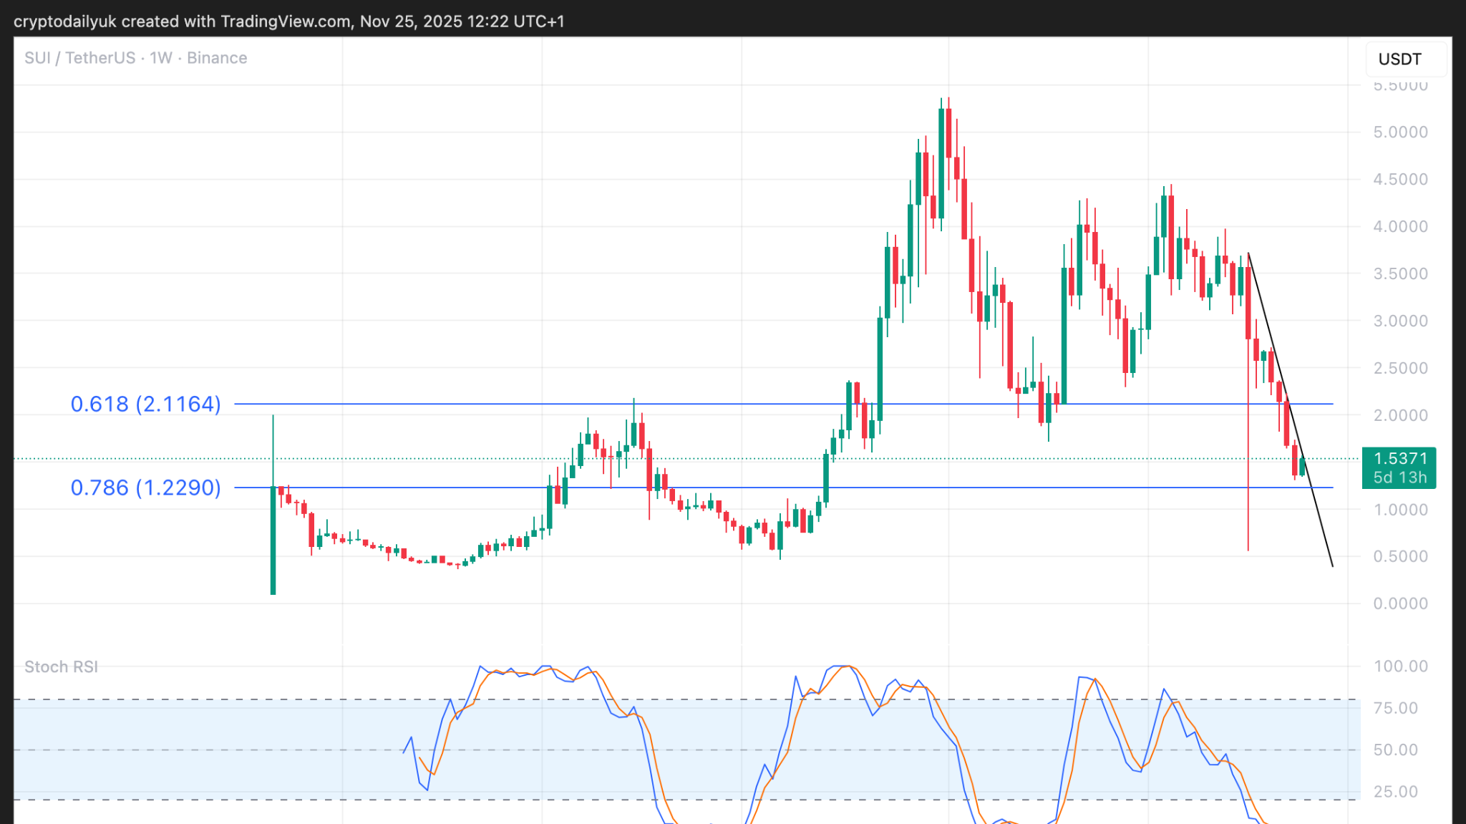Click the Stoch RSI indicator label
Screen dimensions: 1466x824
click(61, 667)
